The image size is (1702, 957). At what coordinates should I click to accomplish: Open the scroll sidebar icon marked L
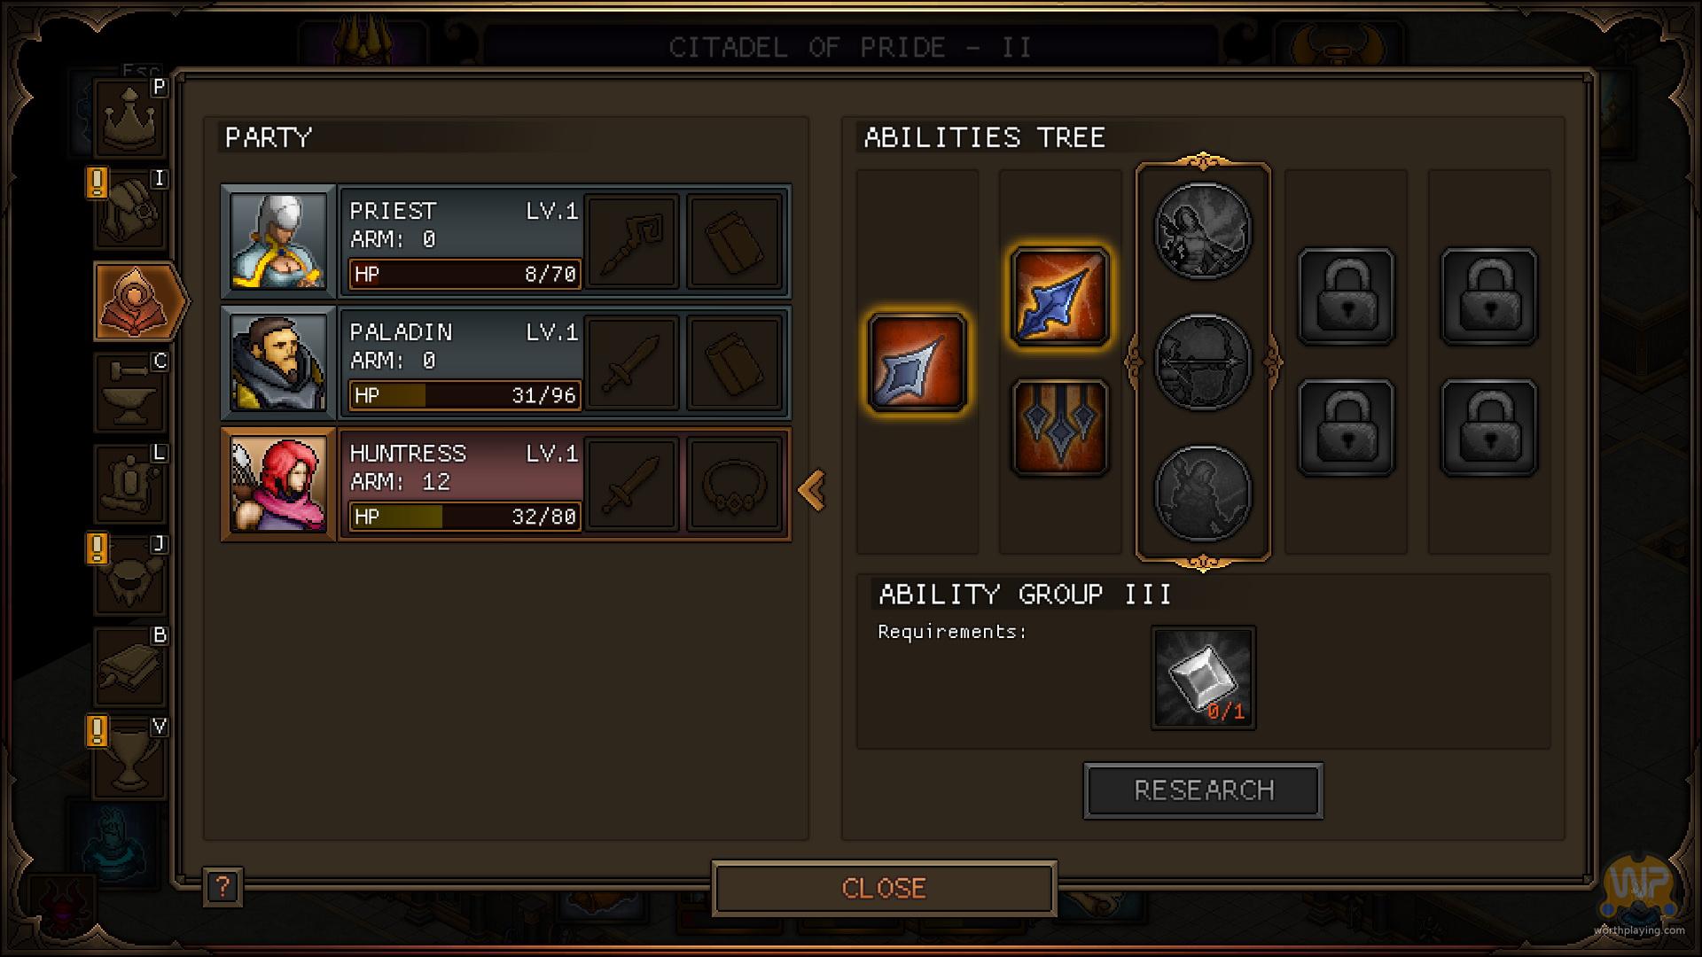point(130,483)
